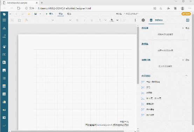Select the 用户编号 user ID field
The width and height of the screenshot is (194, 132).
pos(148,109)
